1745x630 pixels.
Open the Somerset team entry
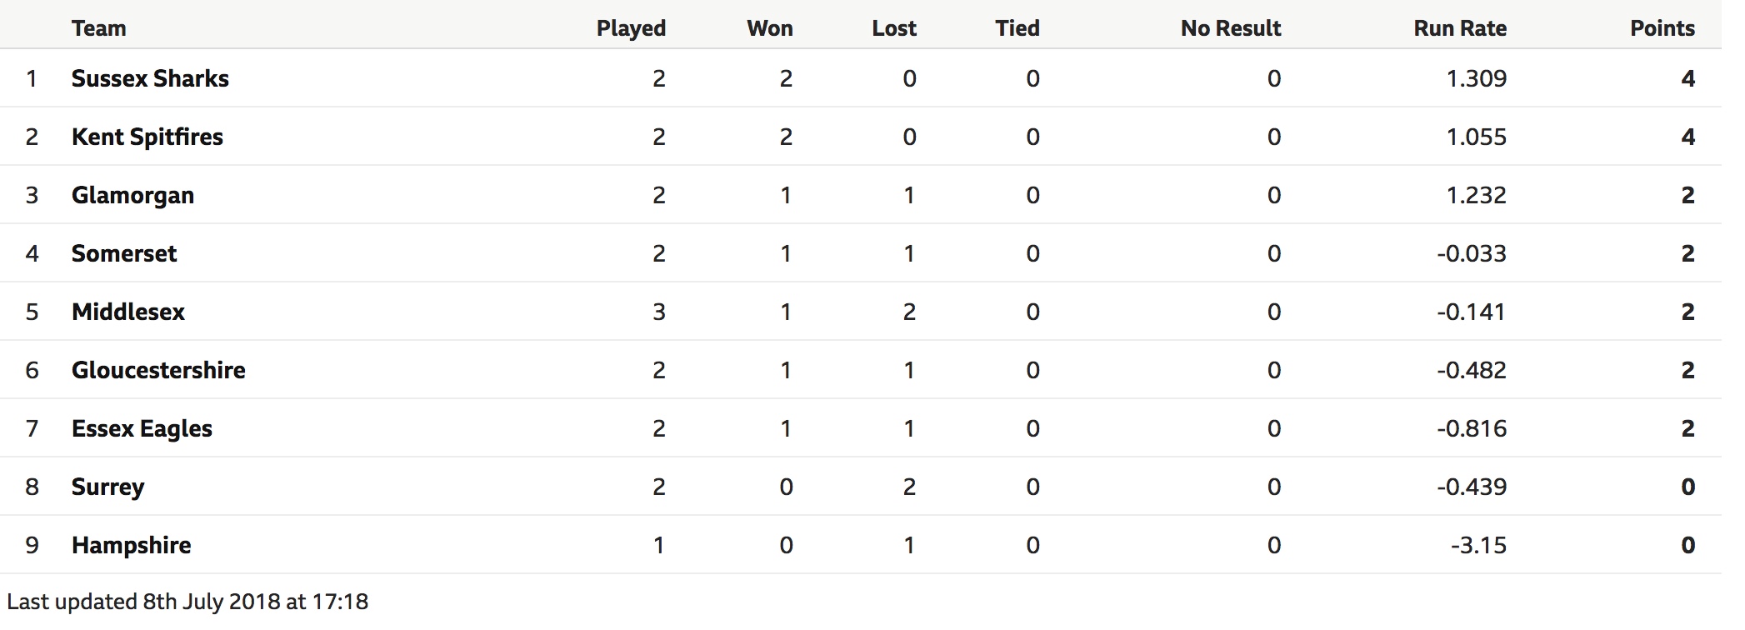[x=124, y=253]
